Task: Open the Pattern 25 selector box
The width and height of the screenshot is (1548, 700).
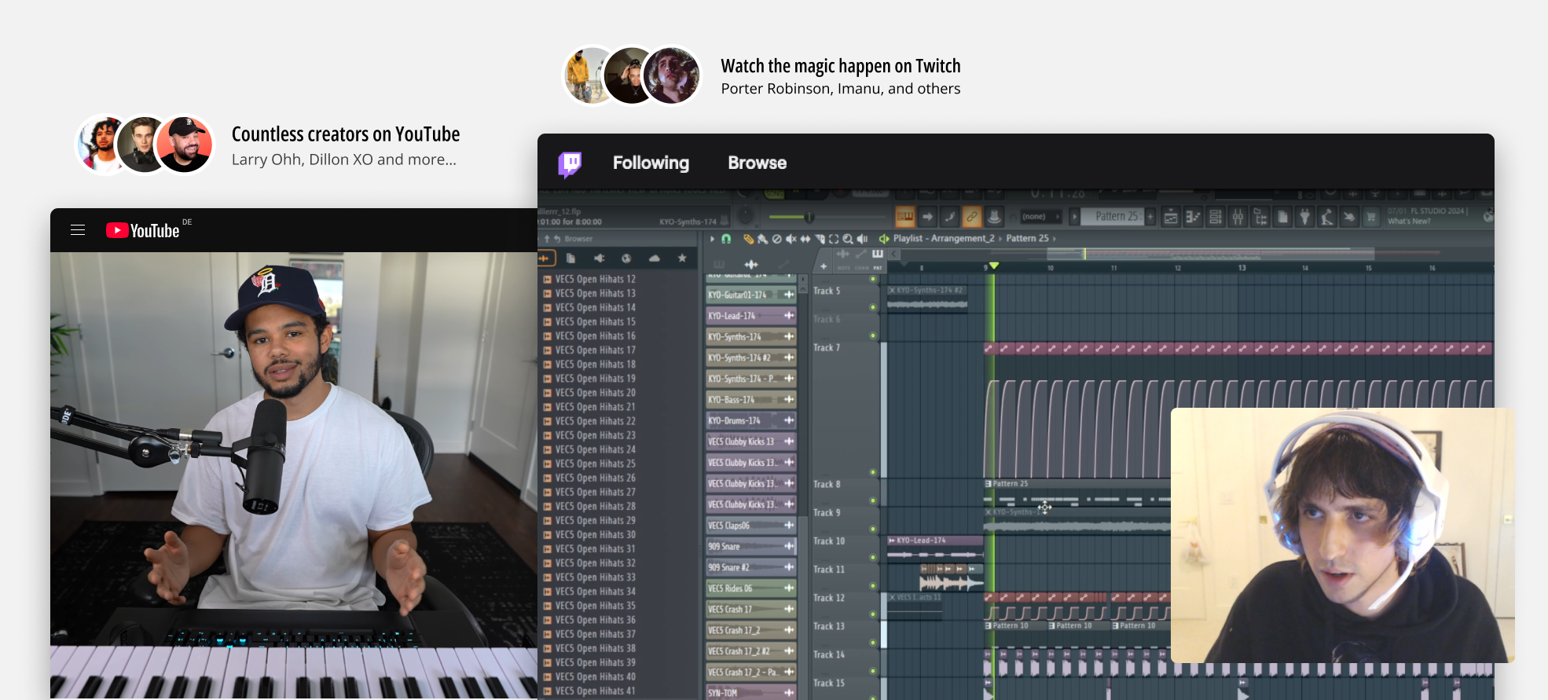Action: tap(1113, 217)
